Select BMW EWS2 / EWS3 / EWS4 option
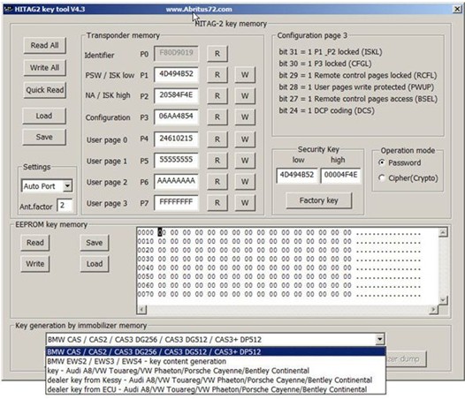 pyautogui.click(x=216, y=361)
